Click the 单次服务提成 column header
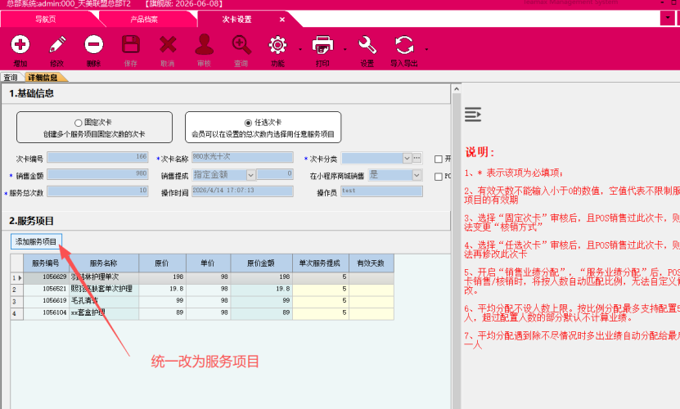Viewport: 680px width, 409px height. pyautogui.click(x=321, y=263)
